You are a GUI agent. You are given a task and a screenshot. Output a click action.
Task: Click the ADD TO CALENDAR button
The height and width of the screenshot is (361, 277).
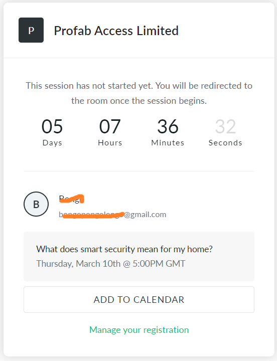pos(139,299)
